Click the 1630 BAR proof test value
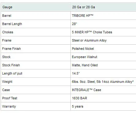The width and height of the screenshot is (136, 114). pos(80,98)
